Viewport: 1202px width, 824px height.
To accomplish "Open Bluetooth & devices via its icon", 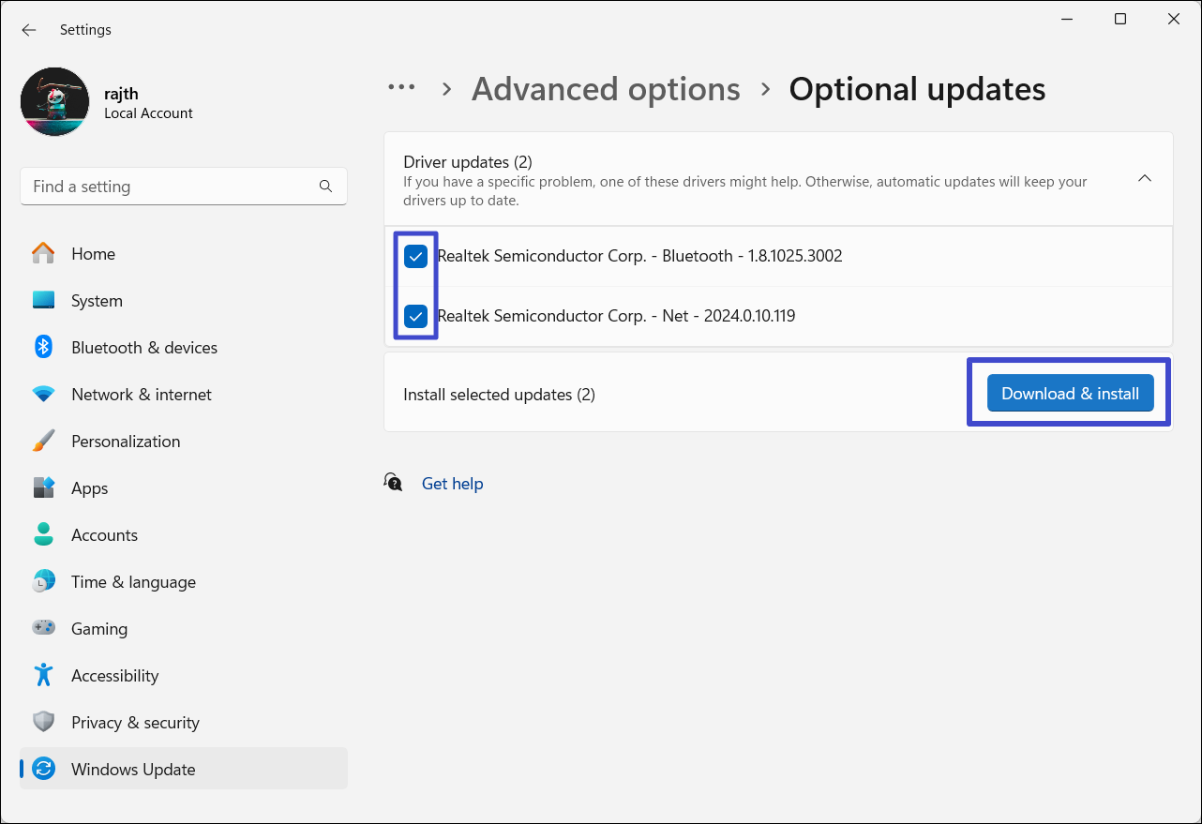I will (43, 347).
